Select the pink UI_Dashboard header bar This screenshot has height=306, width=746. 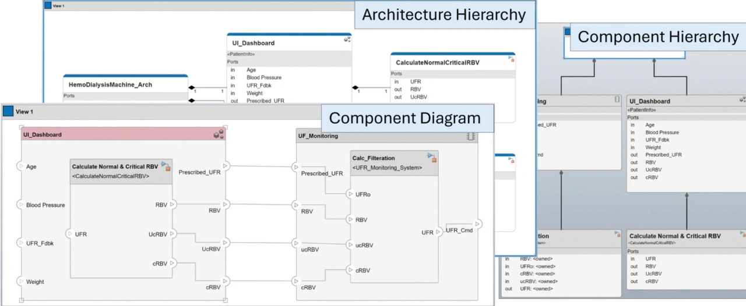coord(117,134)
